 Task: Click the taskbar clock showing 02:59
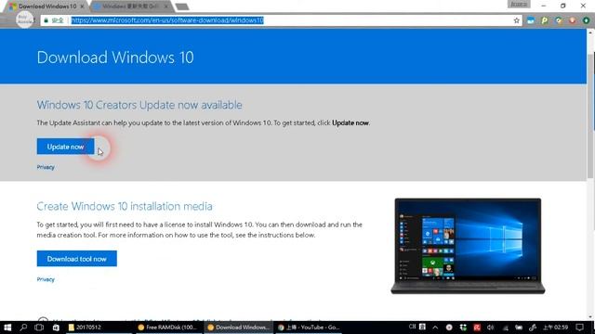(556, 328)
